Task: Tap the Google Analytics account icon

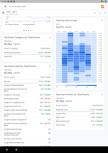Action: point(102,7)
